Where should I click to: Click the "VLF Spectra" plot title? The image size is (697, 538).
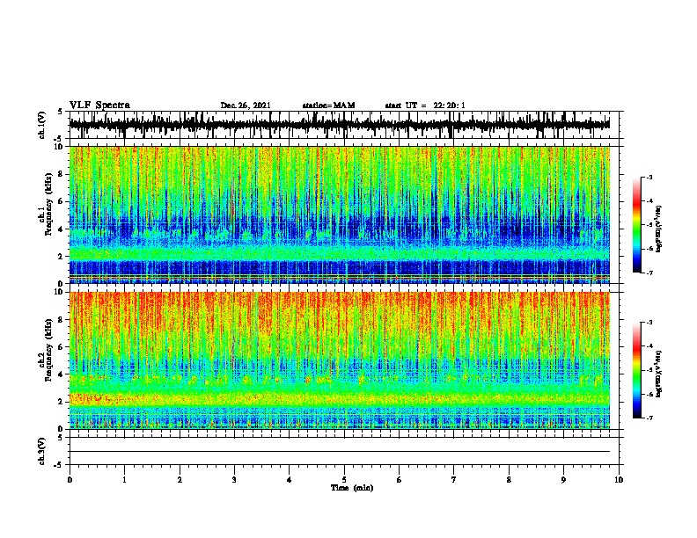99,105
